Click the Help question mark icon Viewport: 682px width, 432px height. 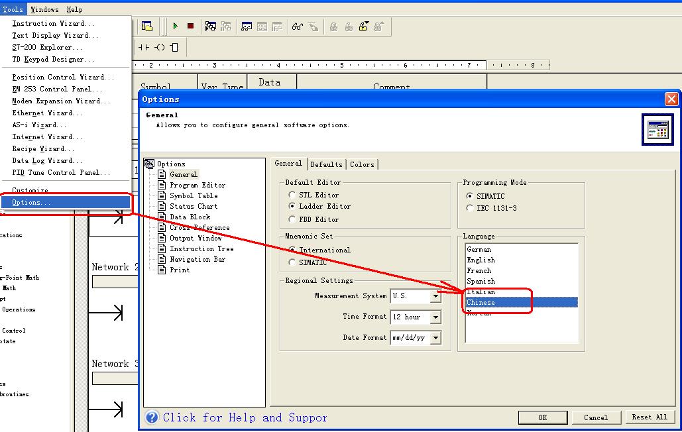pos(152,417)
